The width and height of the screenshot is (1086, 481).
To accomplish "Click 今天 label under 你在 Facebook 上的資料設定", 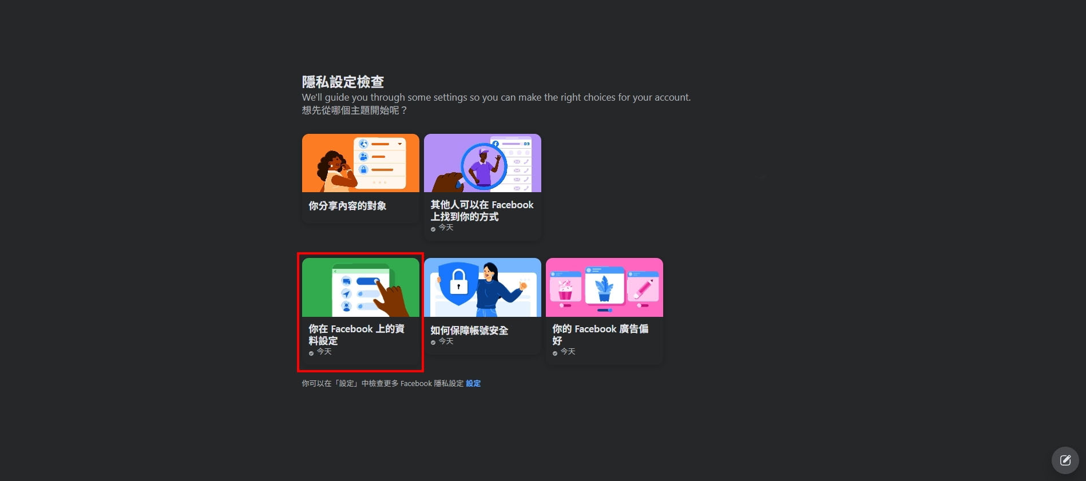I will click(x=324, y=352).
